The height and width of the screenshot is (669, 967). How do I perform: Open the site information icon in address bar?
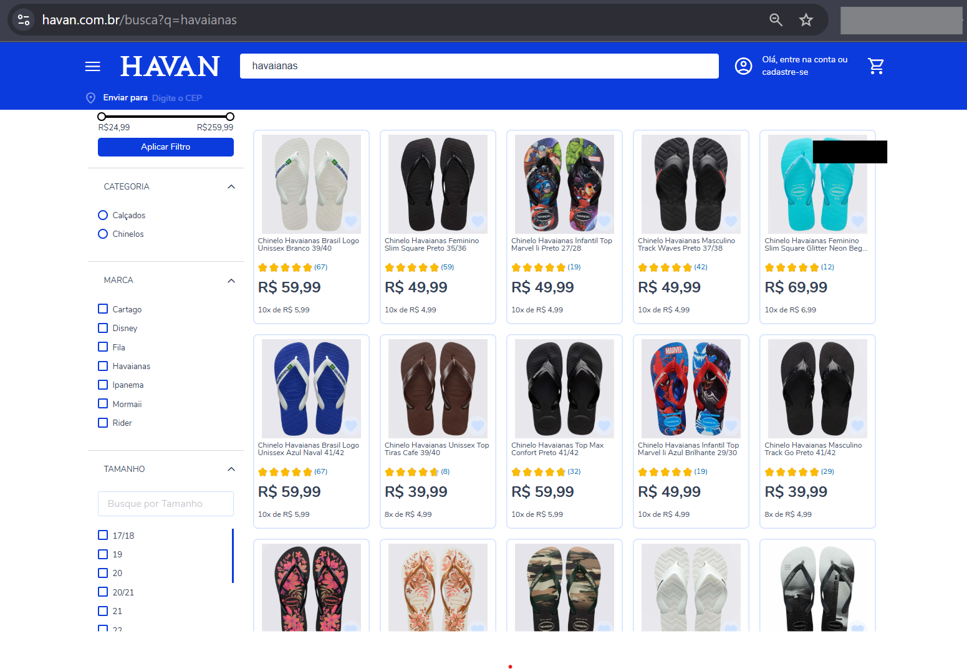click(24, 20)
